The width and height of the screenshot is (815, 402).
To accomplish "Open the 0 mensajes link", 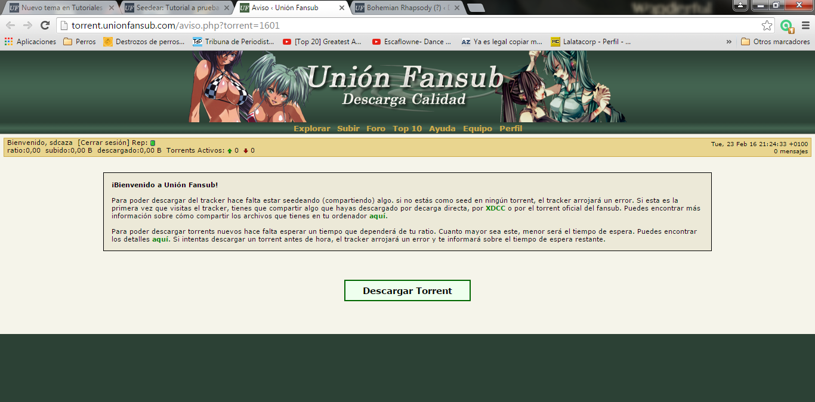I will coord(791,151).
